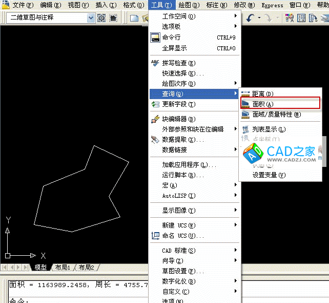Click the workspace settings gear icon

[101, 18]
